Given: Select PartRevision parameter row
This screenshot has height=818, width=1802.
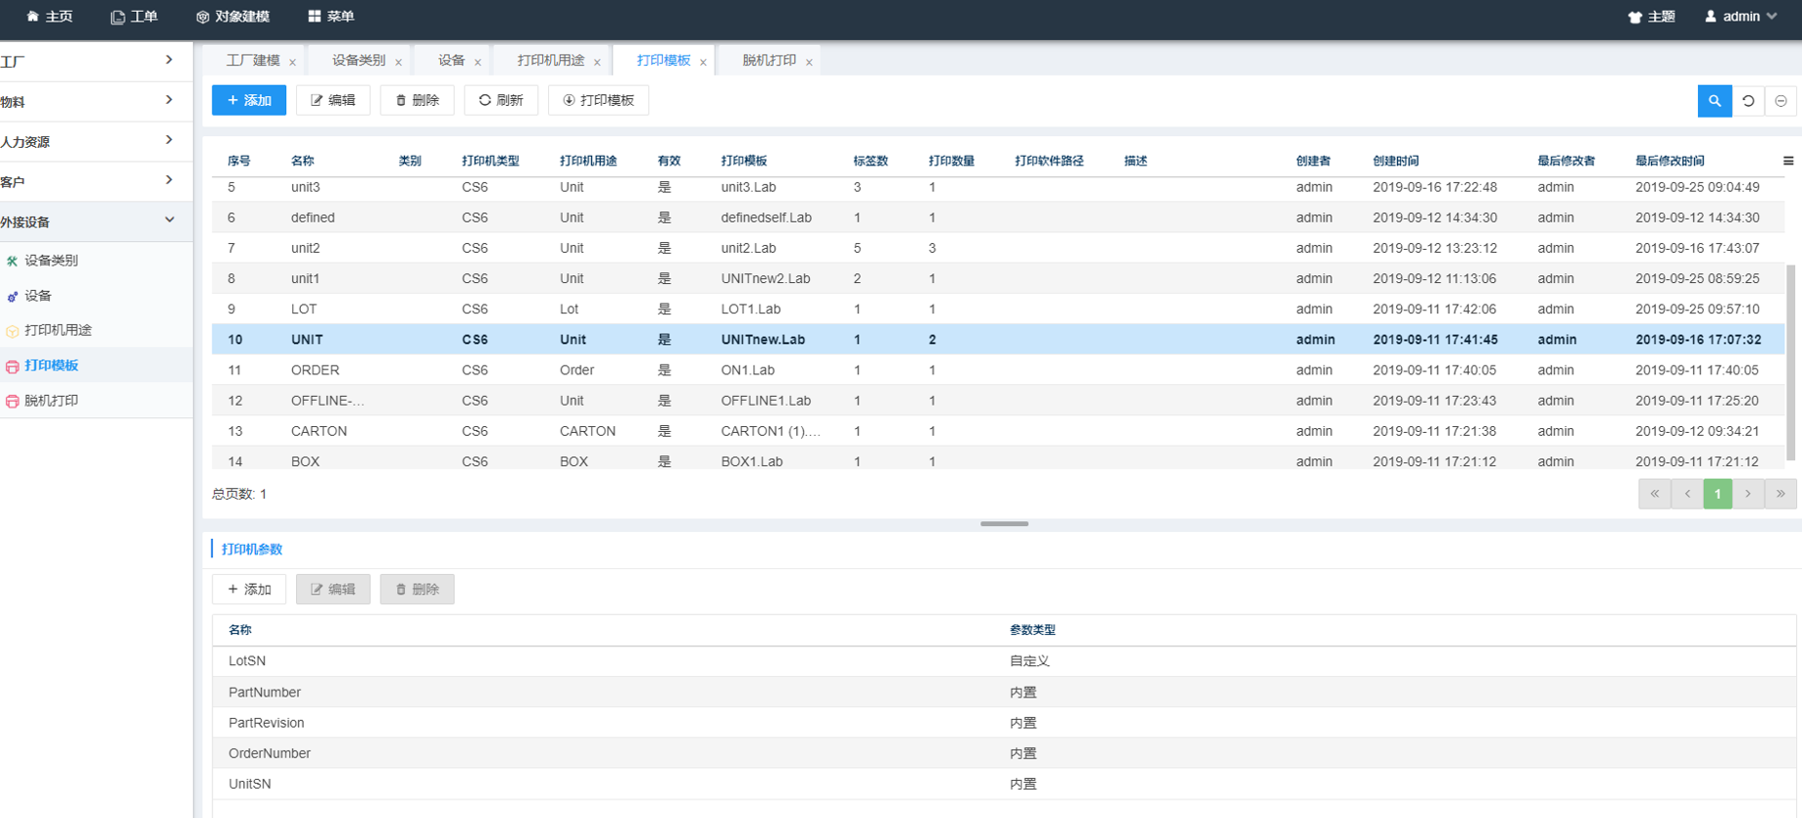Looking at the screenshot, I should (1004, 723).
